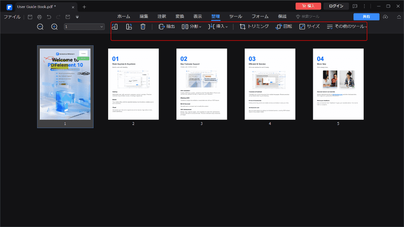Switch to the 編集 tab

(144, 17)
